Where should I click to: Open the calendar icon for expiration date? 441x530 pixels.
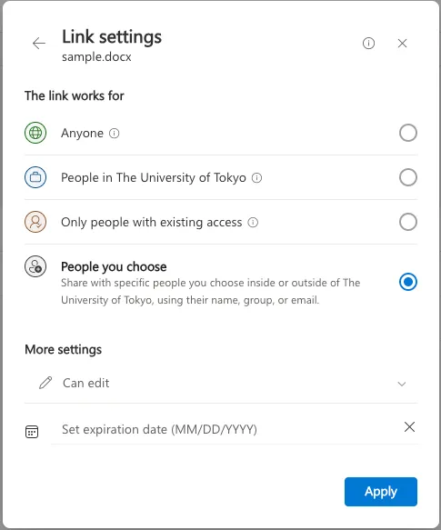point(32,432)
